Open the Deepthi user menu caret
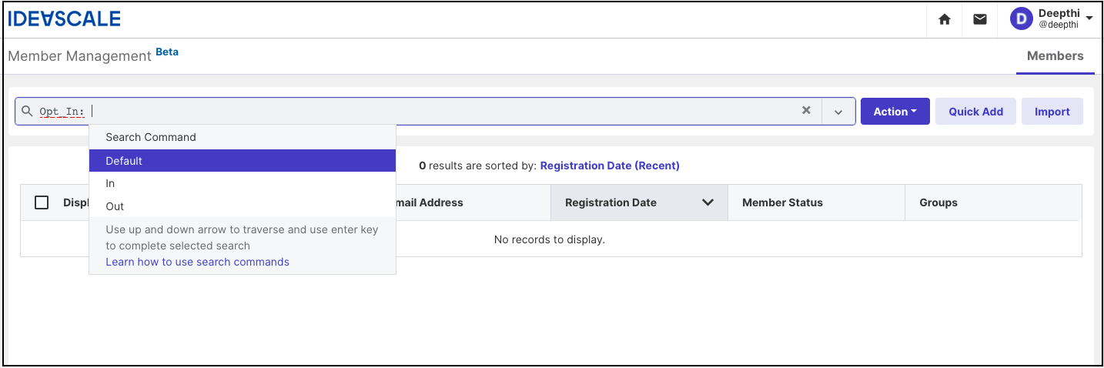Viewport: 1104px width, 368px height. pyautogui.click(x=1089, y=17)
